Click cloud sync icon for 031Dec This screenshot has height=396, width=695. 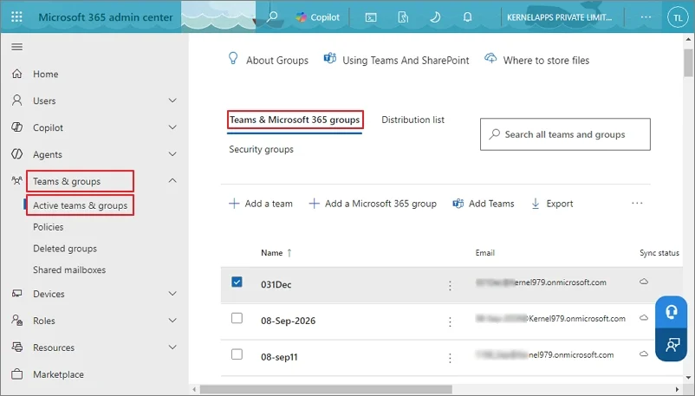[644, 282]
